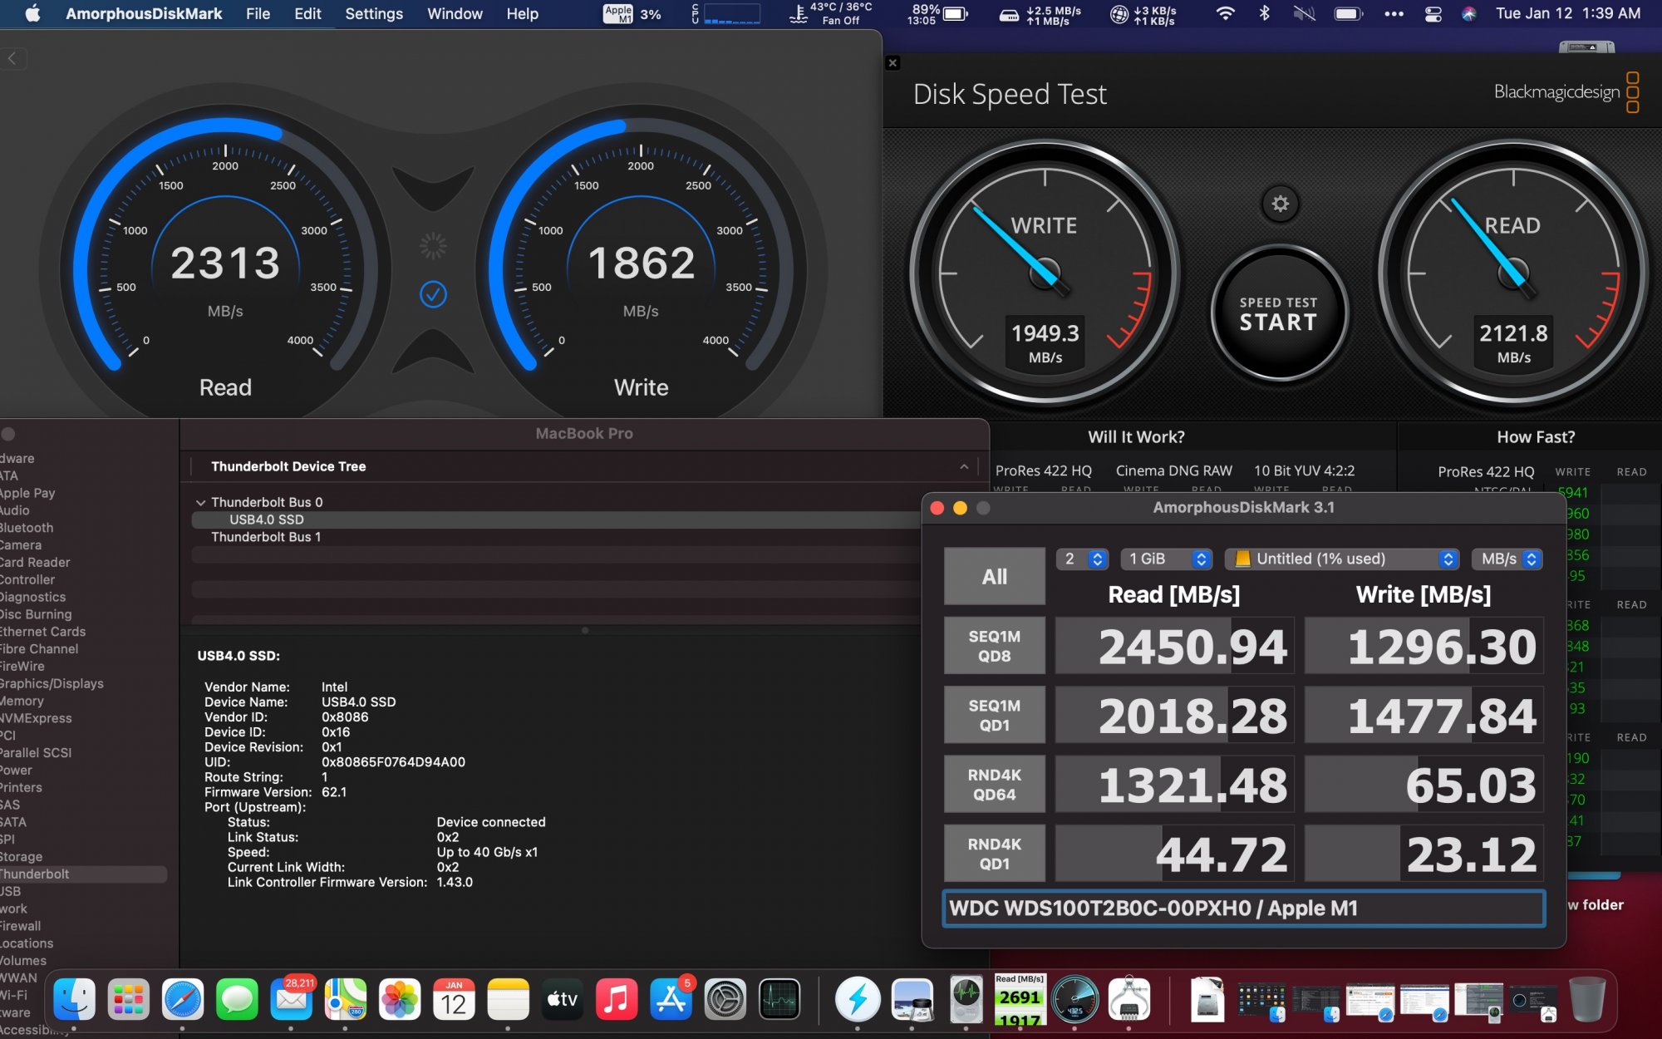
Task: Run SEQ1M QD8 test
Action: point(995,646)
